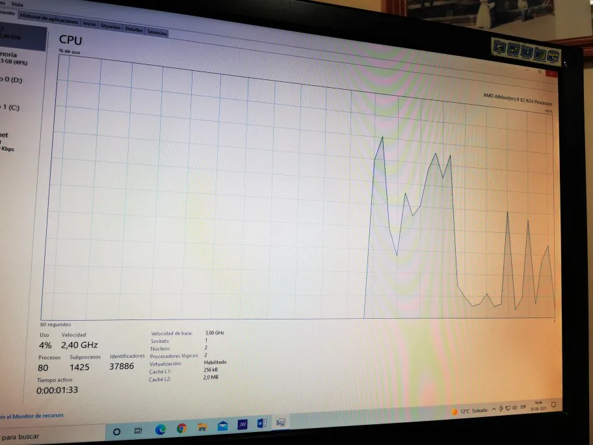Click the uptime '0:00:01:33' value

(x=57, y=390)
